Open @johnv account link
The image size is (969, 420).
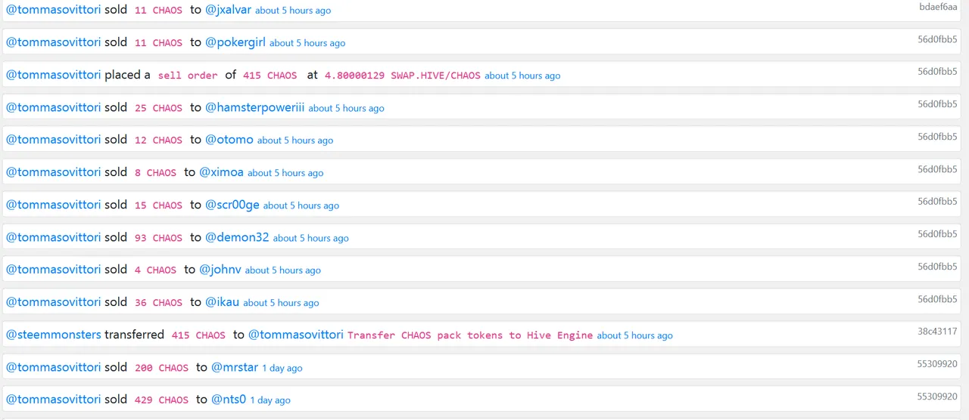pos(220,270)
